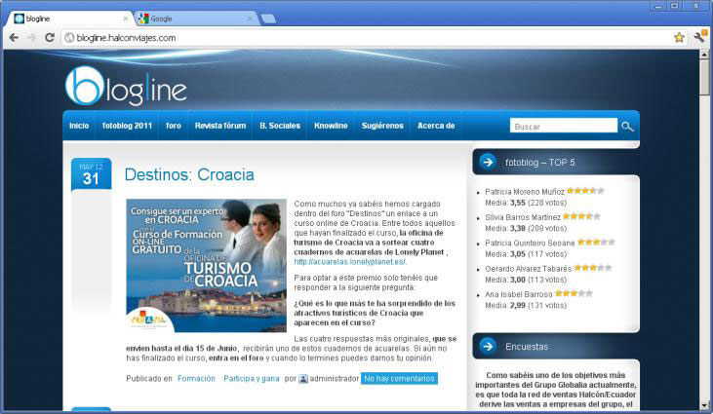
Task: Open Sugiérenos in the navigation bar
Action: 382,126
